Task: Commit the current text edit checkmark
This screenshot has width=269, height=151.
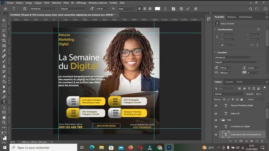Action: (x=188, y=9)
